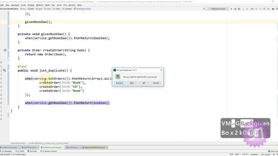Open the OrderServiceTest run configuration dropdown
Image resolution: width=278 pixels, height=156 pixels.
tap(218, 9)
